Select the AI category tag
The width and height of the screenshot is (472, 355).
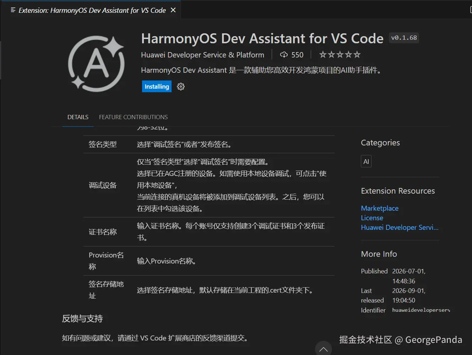(366, 161)
